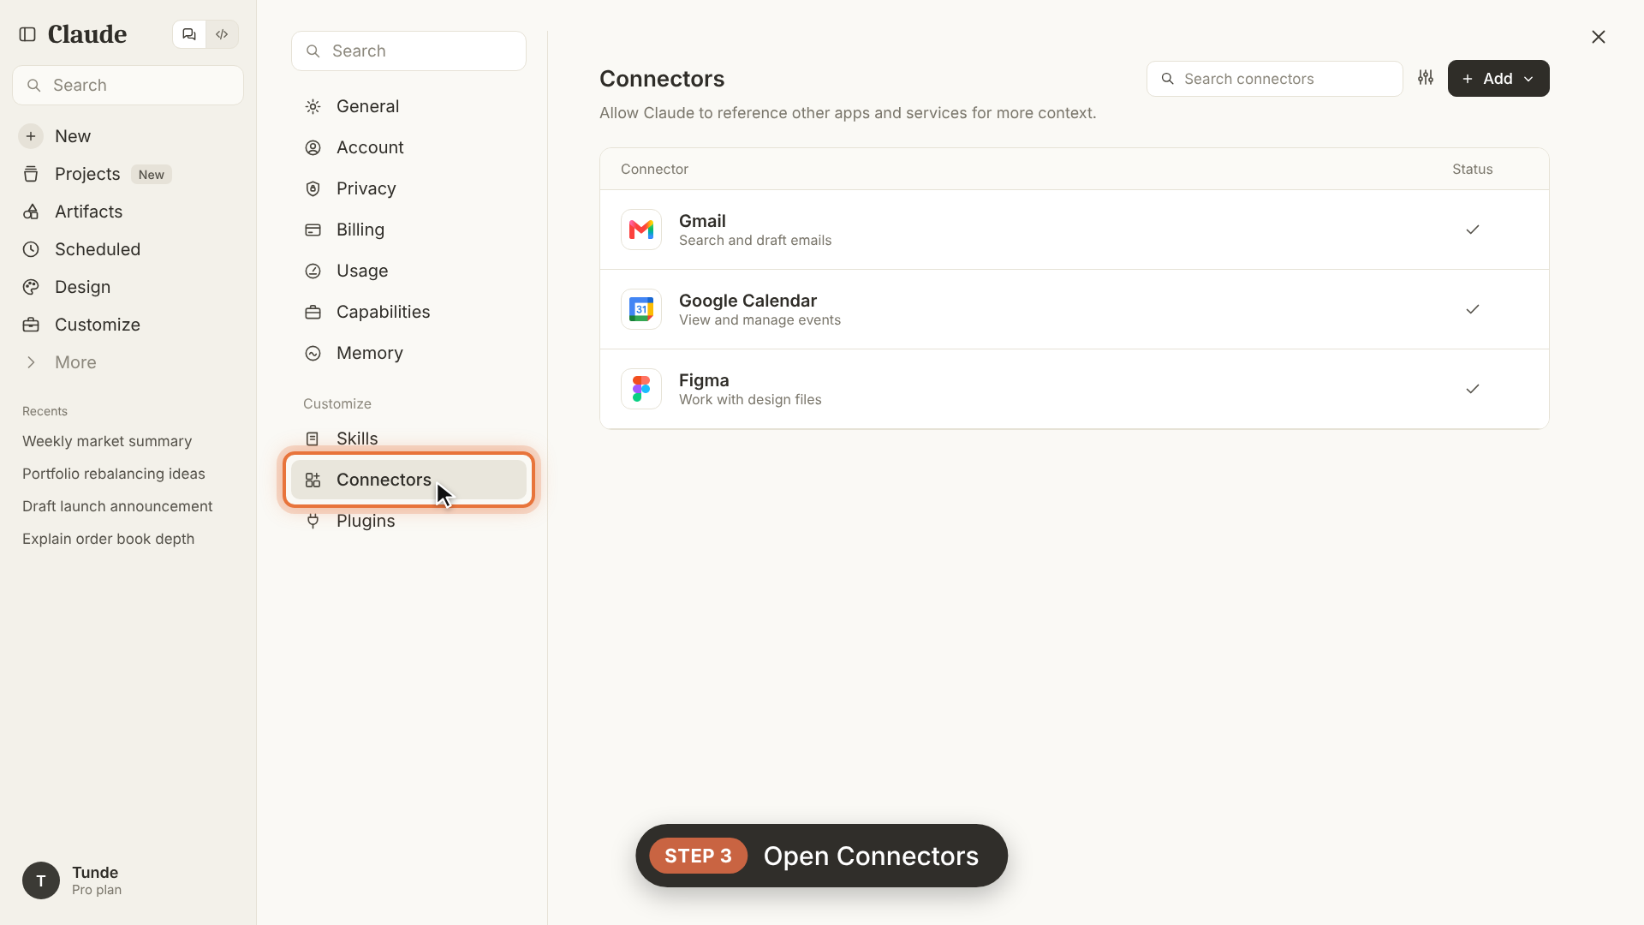Viewport: 1644px width, 925px height.
Task: Open connector filter settings icon
Action: pos(1426,78)
